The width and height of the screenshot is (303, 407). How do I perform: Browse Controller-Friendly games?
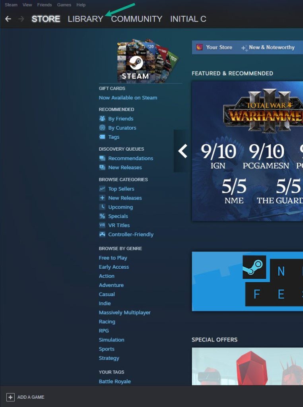pos(131,235)
